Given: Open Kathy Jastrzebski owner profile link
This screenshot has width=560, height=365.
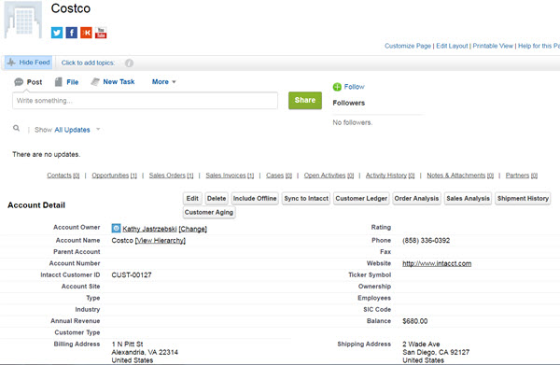Looking at the screenshot, I should 149,229.
